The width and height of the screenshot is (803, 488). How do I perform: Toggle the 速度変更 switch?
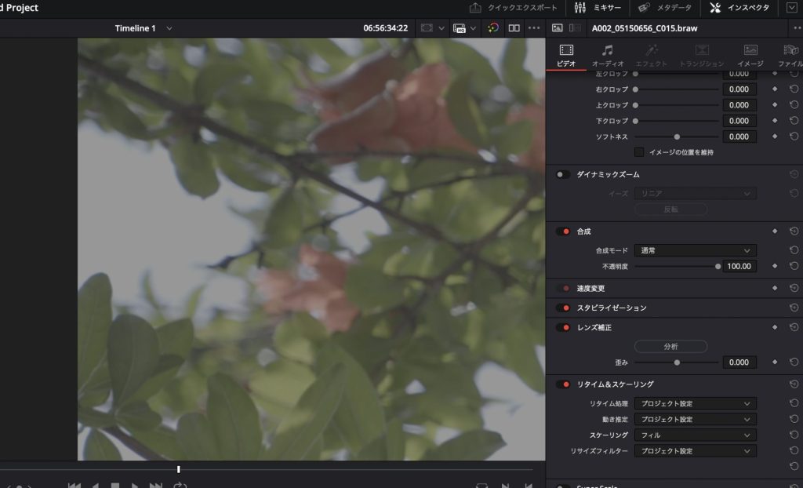pyautogui.click(x=563, y=289)
